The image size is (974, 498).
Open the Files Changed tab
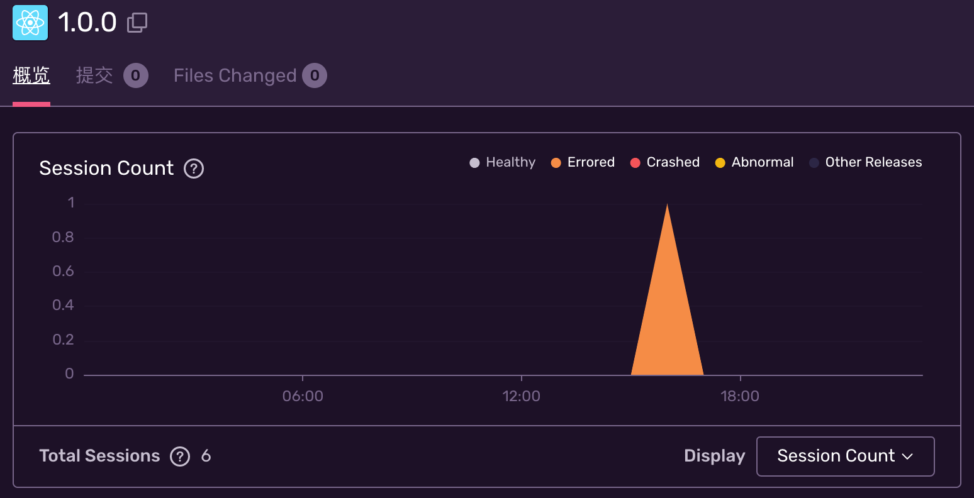click(235, 75)
